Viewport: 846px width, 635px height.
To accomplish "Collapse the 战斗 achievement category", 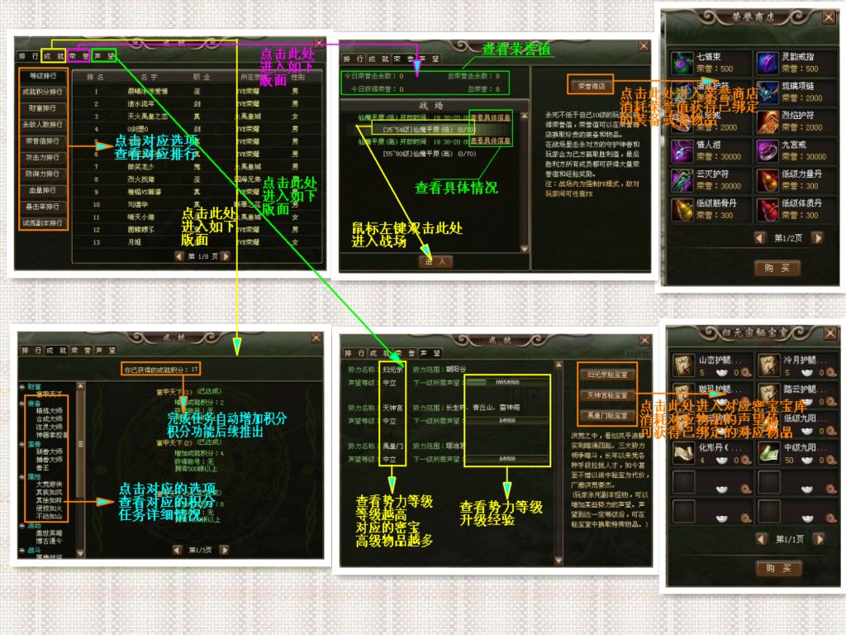I will pyautogui.click(x=22, y=550).
